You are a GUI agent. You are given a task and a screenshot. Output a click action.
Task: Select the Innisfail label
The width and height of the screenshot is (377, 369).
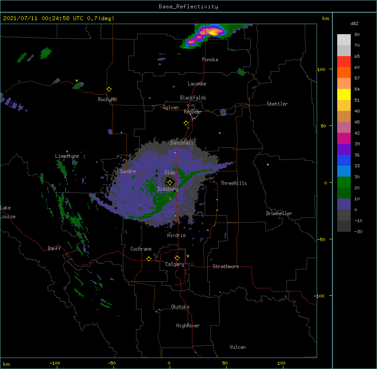182,143
